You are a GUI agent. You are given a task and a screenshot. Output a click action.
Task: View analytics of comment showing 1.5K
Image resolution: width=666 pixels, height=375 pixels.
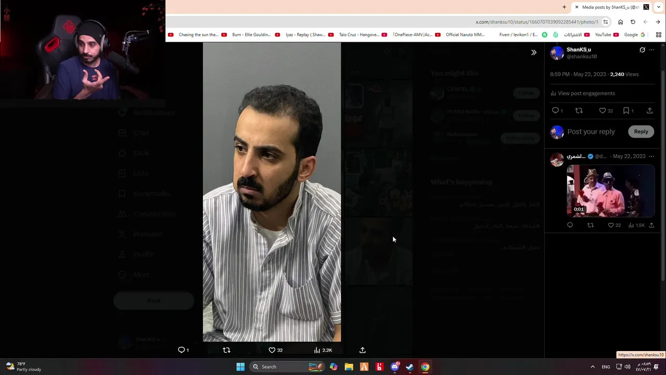click(x=636, y=225)
